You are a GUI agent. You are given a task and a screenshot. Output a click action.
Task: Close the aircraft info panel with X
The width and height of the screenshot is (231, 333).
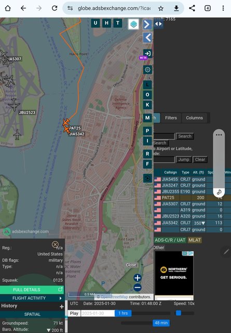[x=55, y=245]
